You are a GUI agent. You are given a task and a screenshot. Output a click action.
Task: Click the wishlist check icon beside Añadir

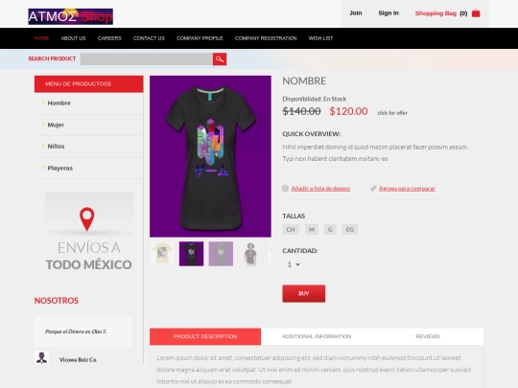coord(286,189)
